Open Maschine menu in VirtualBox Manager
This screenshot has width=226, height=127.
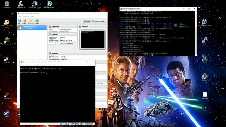[26, 17]
